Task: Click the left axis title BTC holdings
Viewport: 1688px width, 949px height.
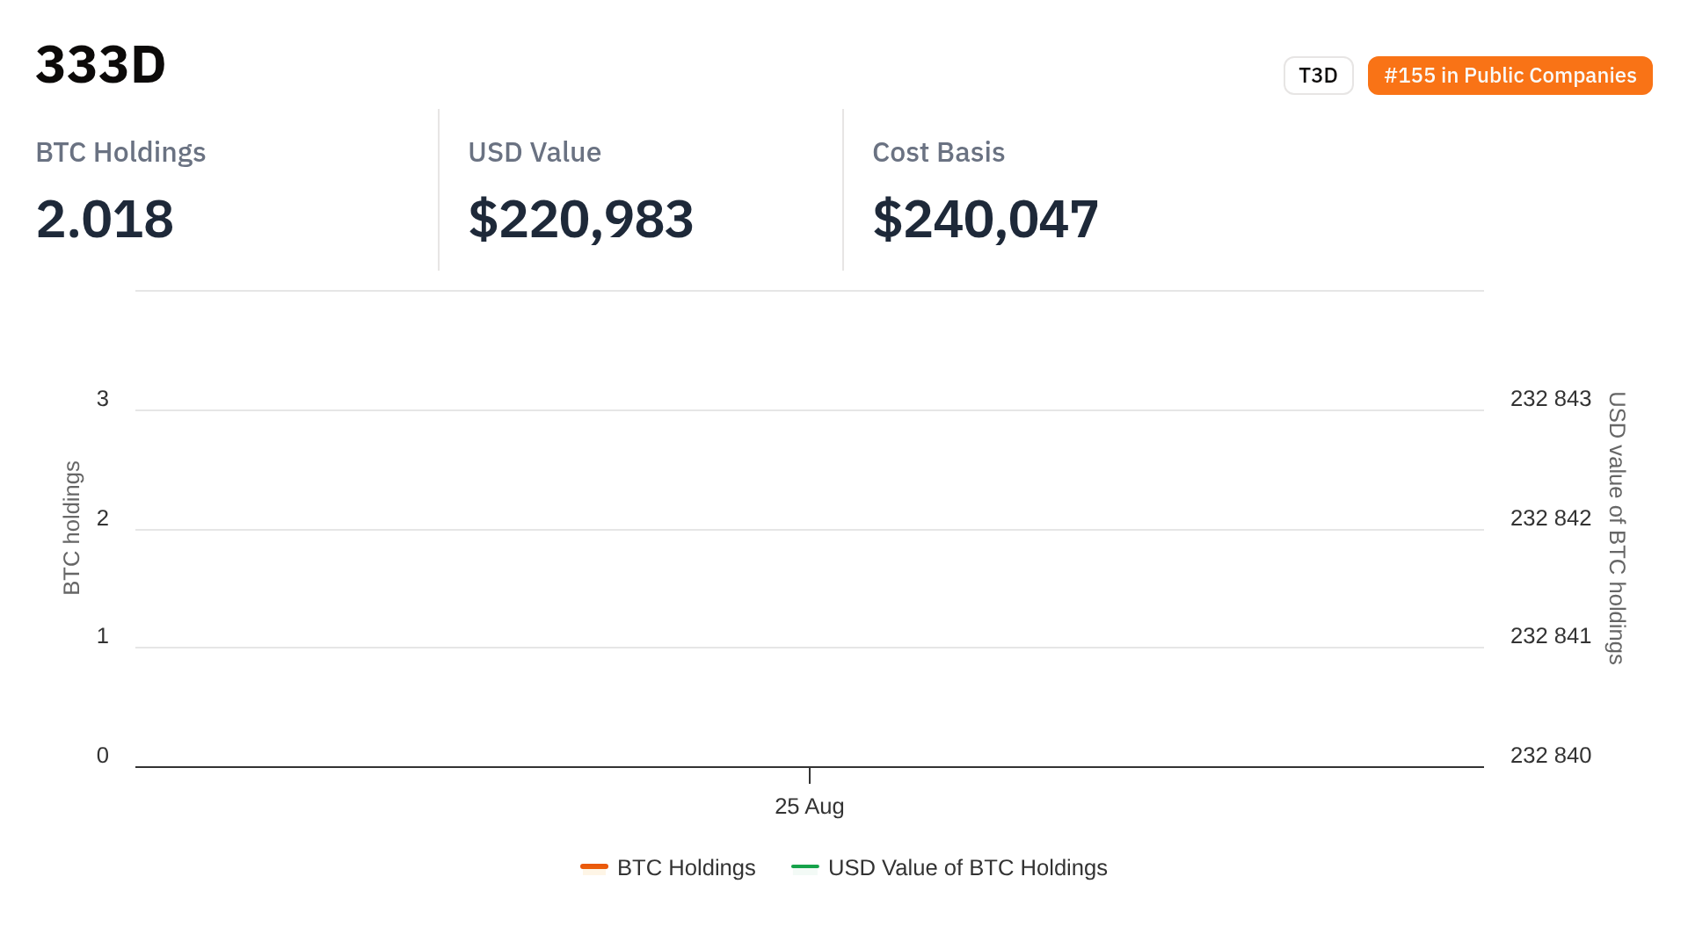Action: click(x=72, y=528)
